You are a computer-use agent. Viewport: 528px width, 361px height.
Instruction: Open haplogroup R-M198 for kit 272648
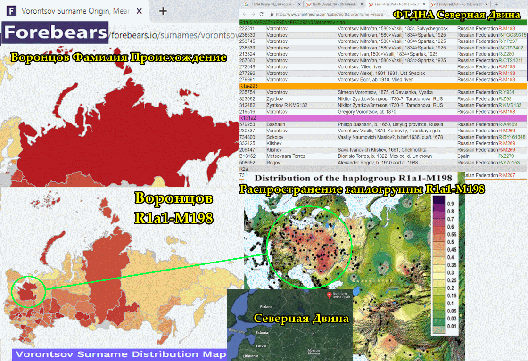(507, 66)
